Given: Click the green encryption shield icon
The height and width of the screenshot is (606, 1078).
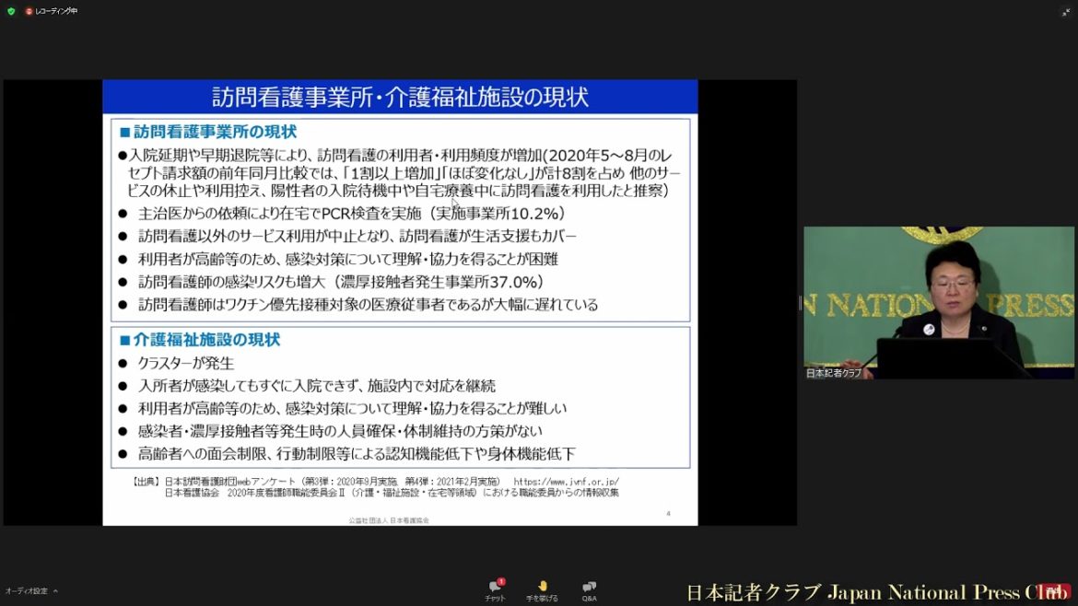Looking at the screenshot, I should click(11, 11).
